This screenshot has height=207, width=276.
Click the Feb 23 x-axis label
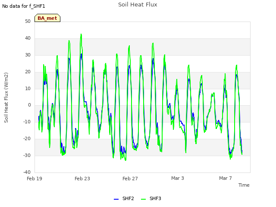pyautogui.click(x=82, y=179)
